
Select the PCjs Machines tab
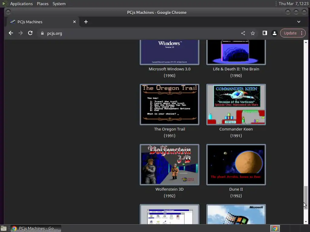click(43, 22)
